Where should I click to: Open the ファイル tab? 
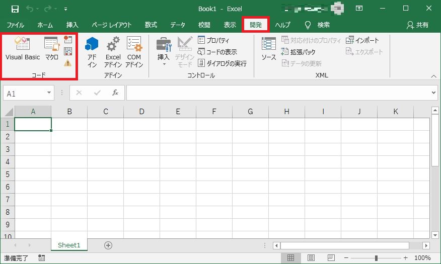coord(15,25)
